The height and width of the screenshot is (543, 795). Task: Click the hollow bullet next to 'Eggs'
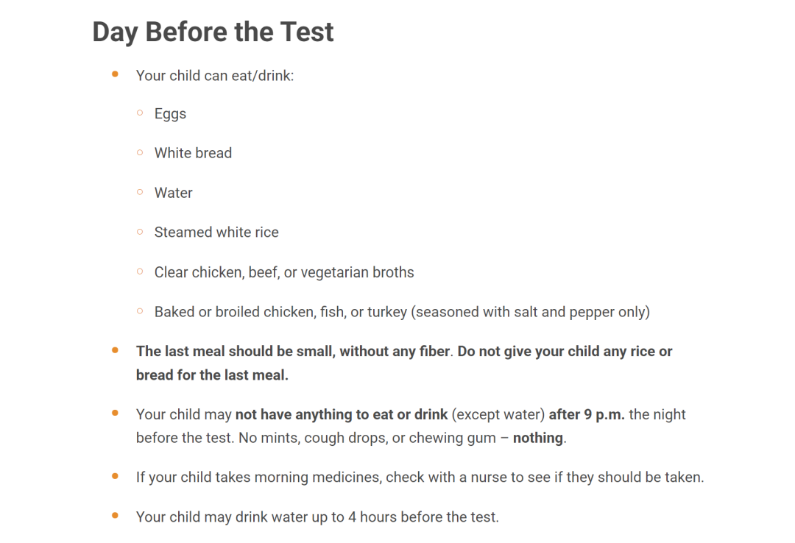(x=140, y=113)
